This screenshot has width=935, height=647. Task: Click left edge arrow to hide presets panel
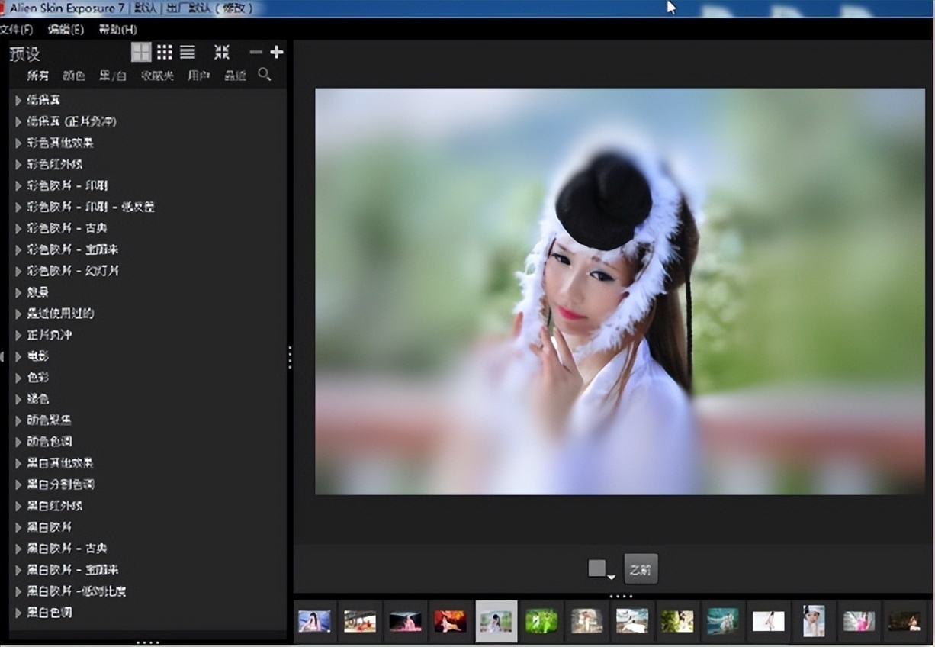pos(2,356)
